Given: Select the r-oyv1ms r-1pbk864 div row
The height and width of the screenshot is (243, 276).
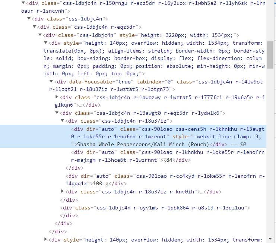Looking at the screenshot, I should [155, 208].
